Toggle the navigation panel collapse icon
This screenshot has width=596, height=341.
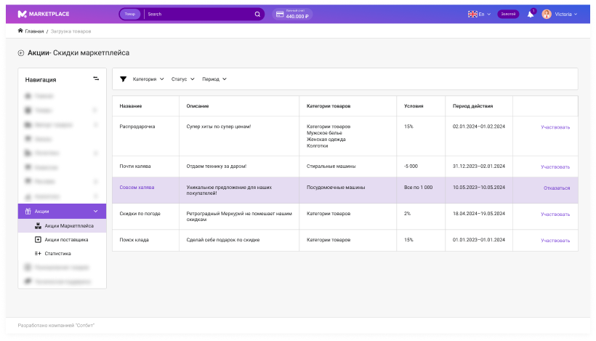[96, 79]
